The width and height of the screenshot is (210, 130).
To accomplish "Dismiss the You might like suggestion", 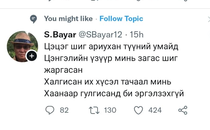I will click(x=208, y=19).
